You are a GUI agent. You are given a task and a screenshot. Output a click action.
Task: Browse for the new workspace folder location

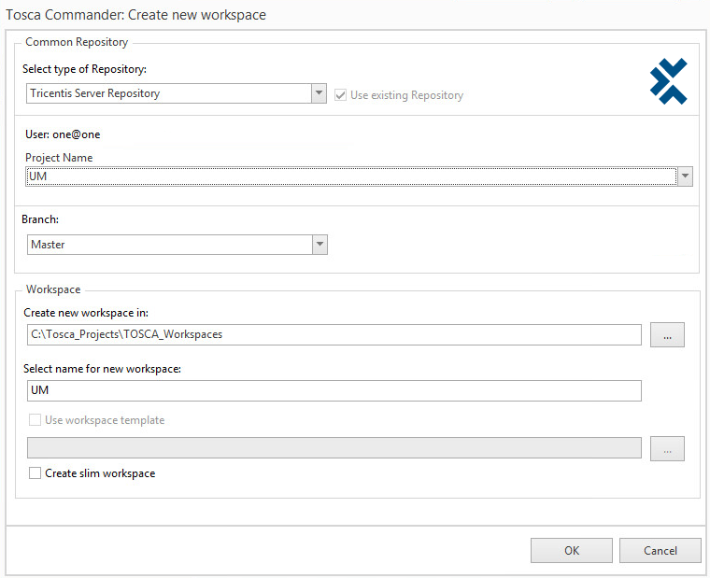tap(667, 335)
